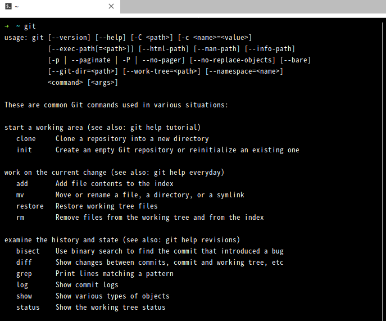
Task: Click the 'bisect' command name
Action: point(28,251)
